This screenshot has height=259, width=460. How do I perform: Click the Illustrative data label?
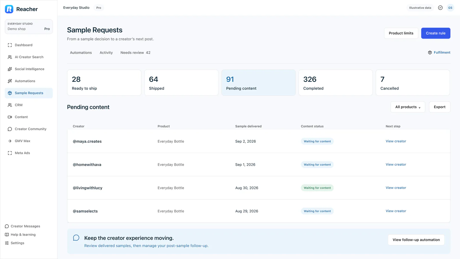(x=420, y=8)
